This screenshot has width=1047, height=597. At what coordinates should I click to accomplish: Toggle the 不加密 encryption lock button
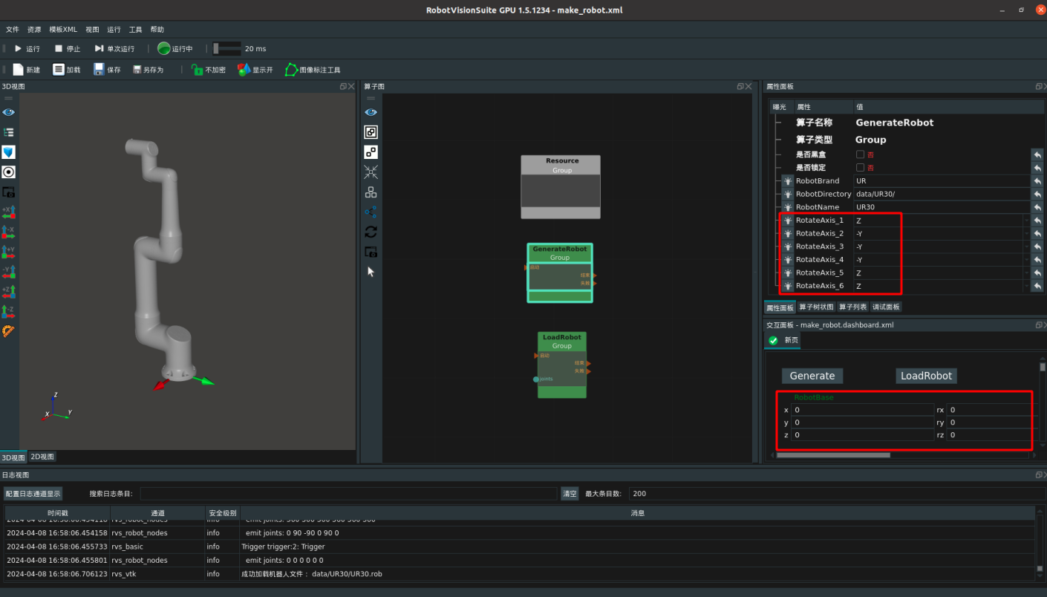[209, 70]
